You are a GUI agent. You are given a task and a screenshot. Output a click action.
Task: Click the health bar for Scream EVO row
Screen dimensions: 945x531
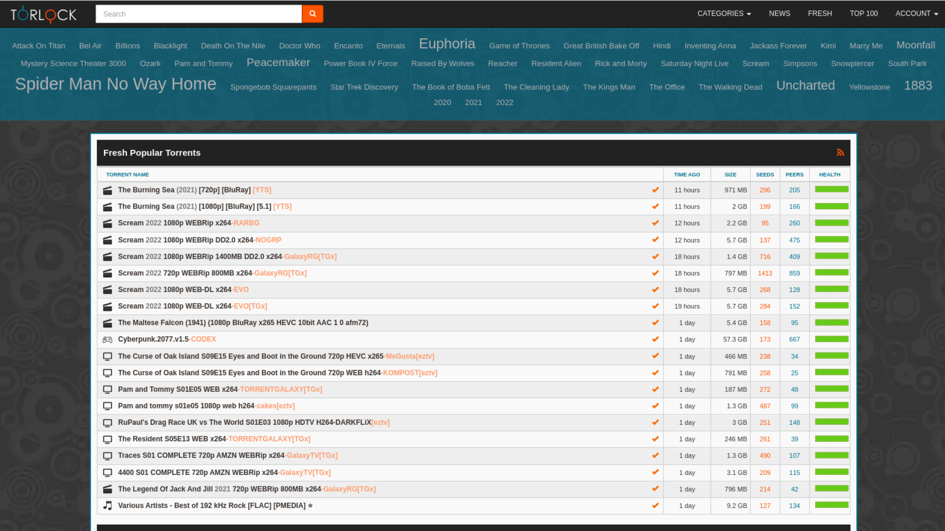[831, 289]
